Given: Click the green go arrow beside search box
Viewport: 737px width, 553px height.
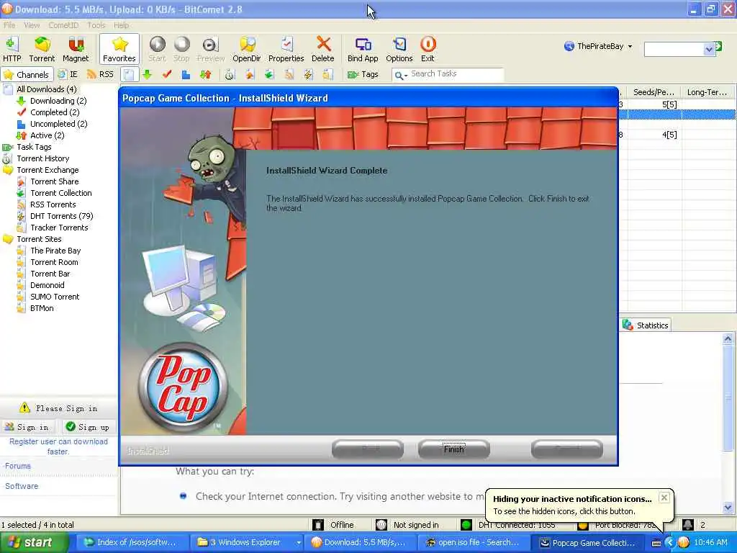Looking at the screenshot, I should click(x=719, y=46).
